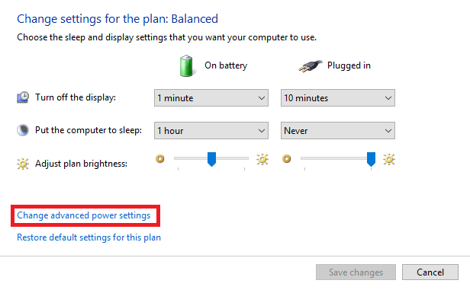Click sun icon beside Adjust plan brightness
Image resolution: width=470 pixels, height=293 pixels.
[23, 164]
